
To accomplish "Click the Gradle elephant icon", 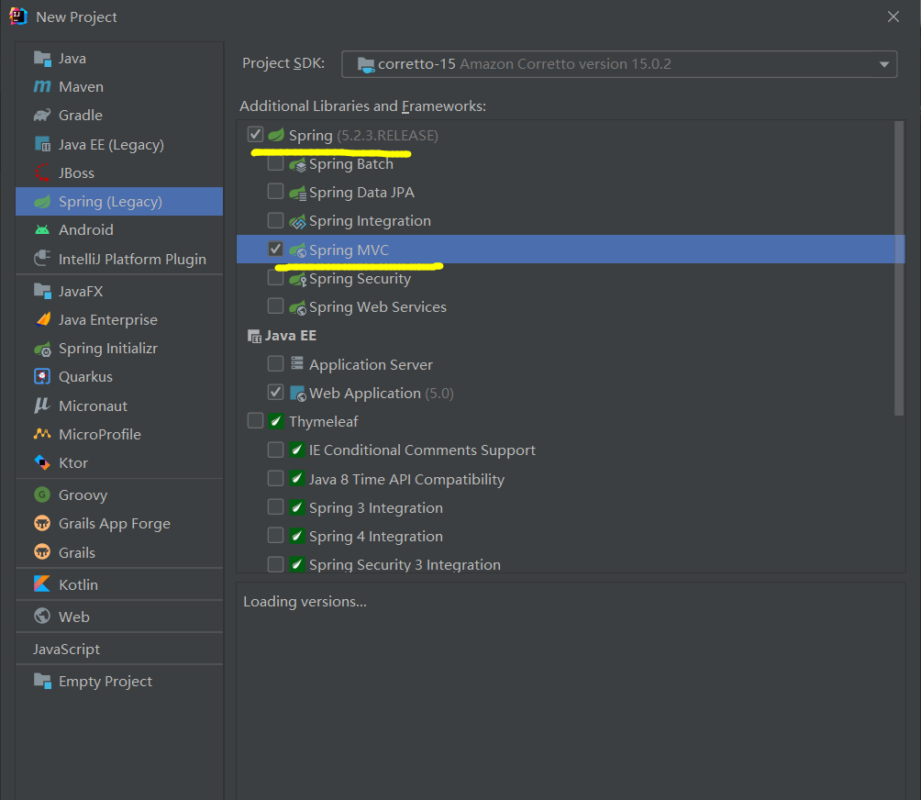I will [42, 115].
